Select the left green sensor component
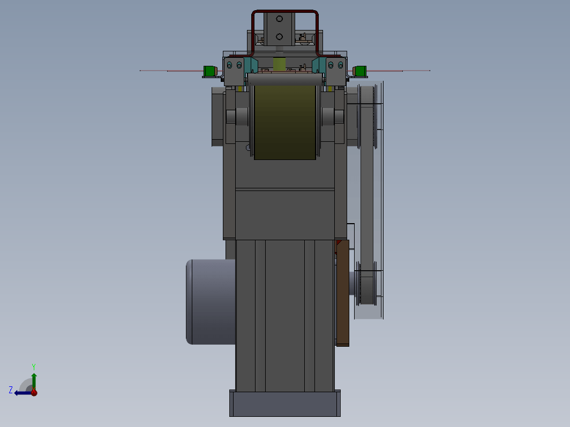 coord(210,71)
